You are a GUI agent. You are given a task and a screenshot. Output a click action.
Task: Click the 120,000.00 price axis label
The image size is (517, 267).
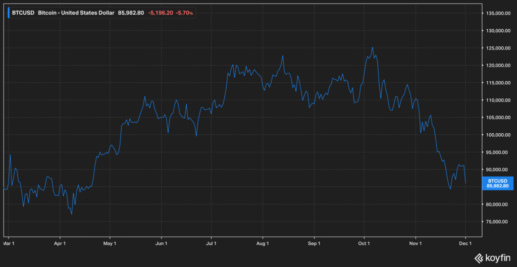pyautogui.click(x=498, y=65)
